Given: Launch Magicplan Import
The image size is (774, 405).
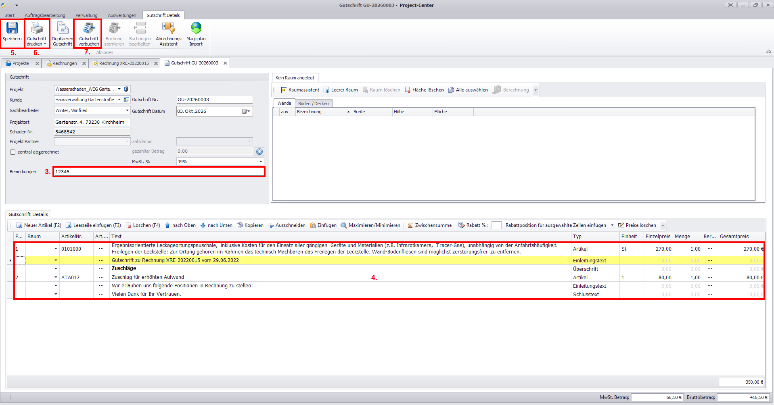Looking at the screenshot, I should (x=196, y=33).
